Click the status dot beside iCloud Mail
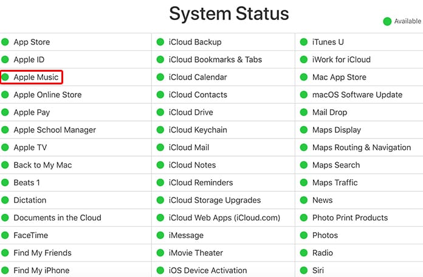This screenshot has height=277, width=423. pyautogui.click(x=160, y=147)
